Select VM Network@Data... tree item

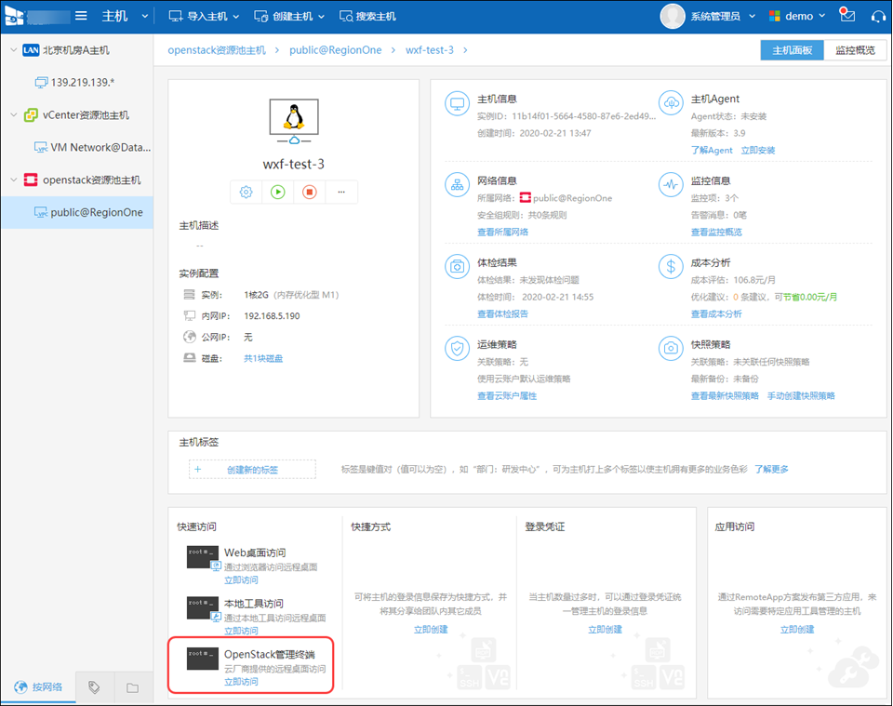(x=93, y=148)
